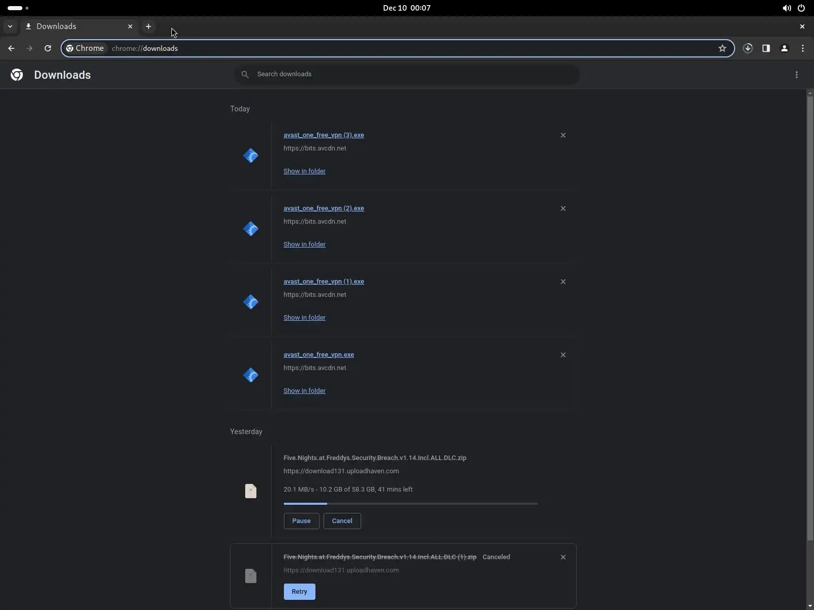814x610 pixels.
Task: Click the Today section heading
Action: (x=240, y=109)
